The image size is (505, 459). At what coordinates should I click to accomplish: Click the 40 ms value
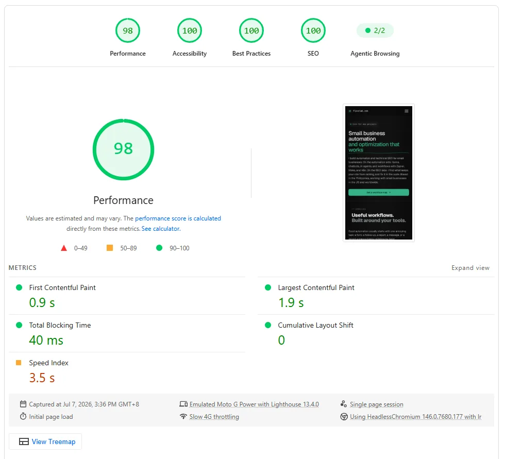point(46,340)
